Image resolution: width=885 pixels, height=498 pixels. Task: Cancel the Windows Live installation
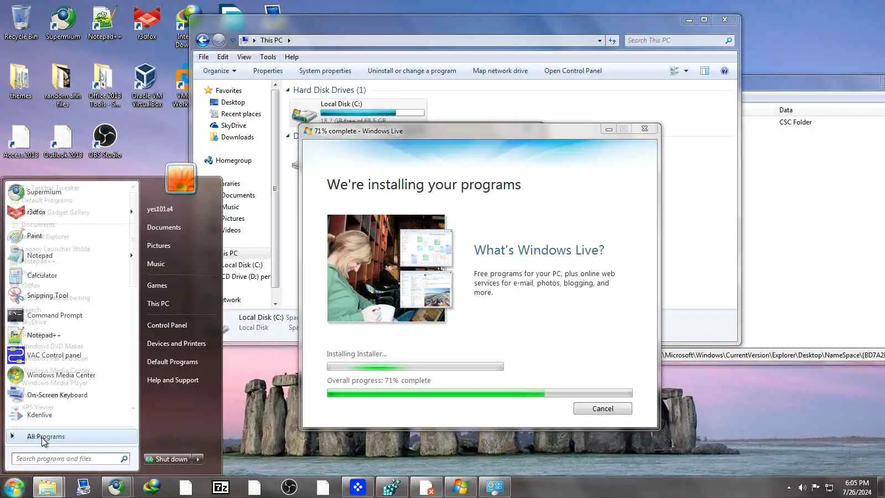tap(603, 408)
